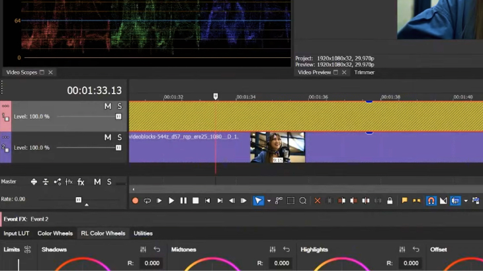The image size is (483, 271).
Task: Solo the Master bus track
Action: tap(109, 182)
